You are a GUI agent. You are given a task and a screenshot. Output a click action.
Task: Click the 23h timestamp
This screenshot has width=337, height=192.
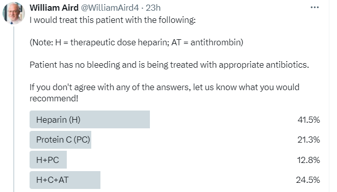tap(153, 8)
